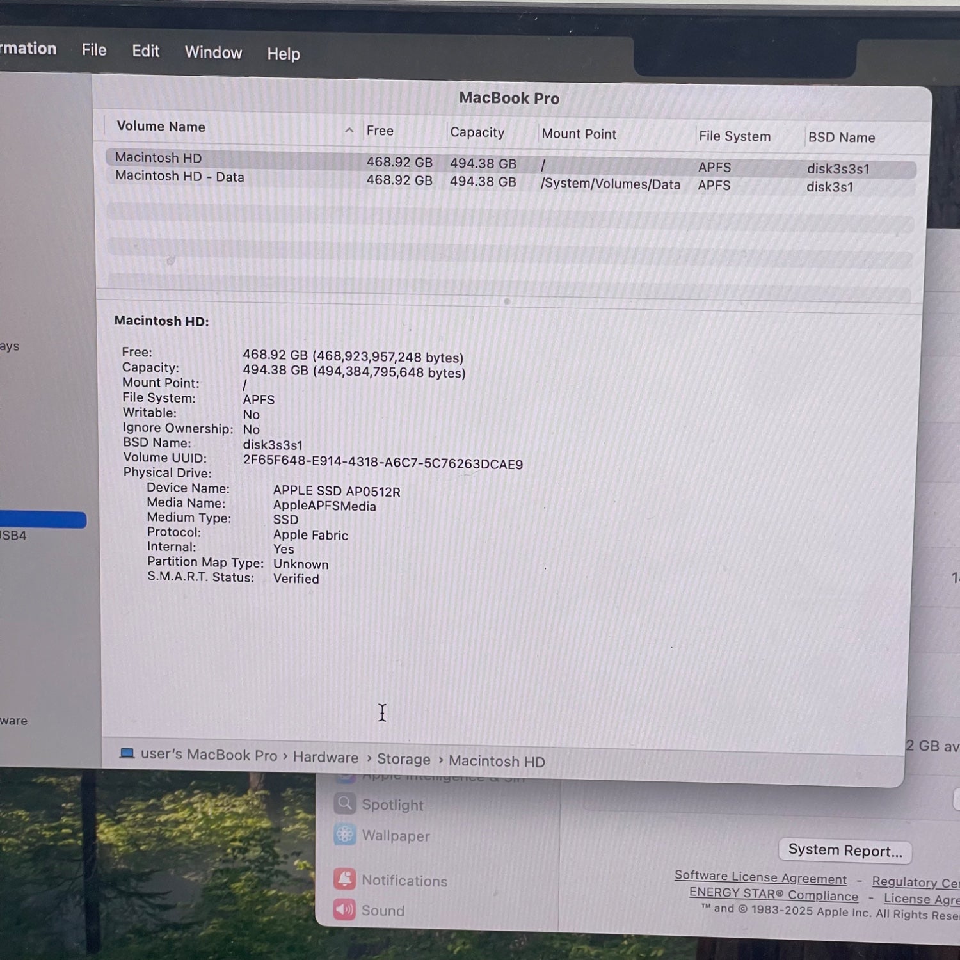Click Macintosh HD in the path bar

(x=497, y=762)
